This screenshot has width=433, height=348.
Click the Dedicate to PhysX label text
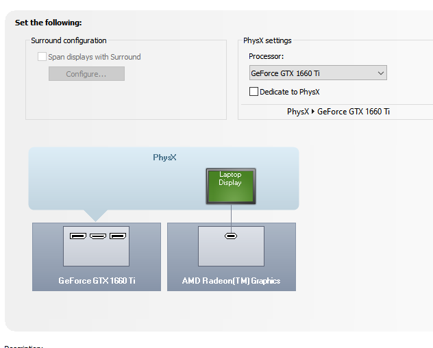click(289, 92)
